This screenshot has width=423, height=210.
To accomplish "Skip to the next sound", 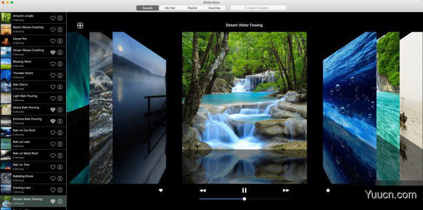I will pos(286,190).
